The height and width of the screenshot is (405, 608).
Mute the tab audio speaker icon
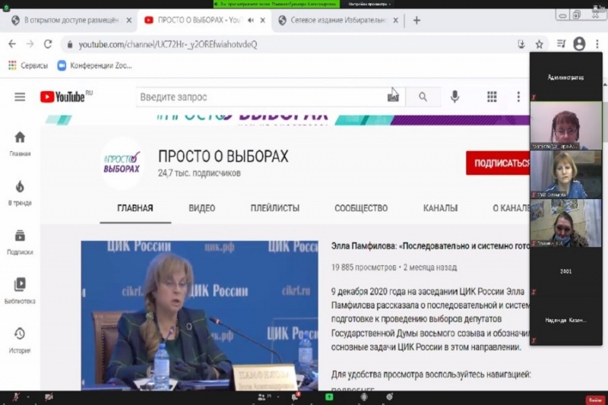point(251,21)
